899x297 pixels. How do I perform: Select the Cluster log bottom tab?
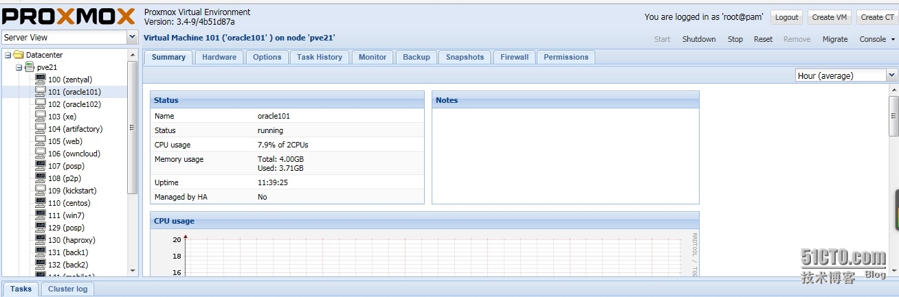coord(68,289)
